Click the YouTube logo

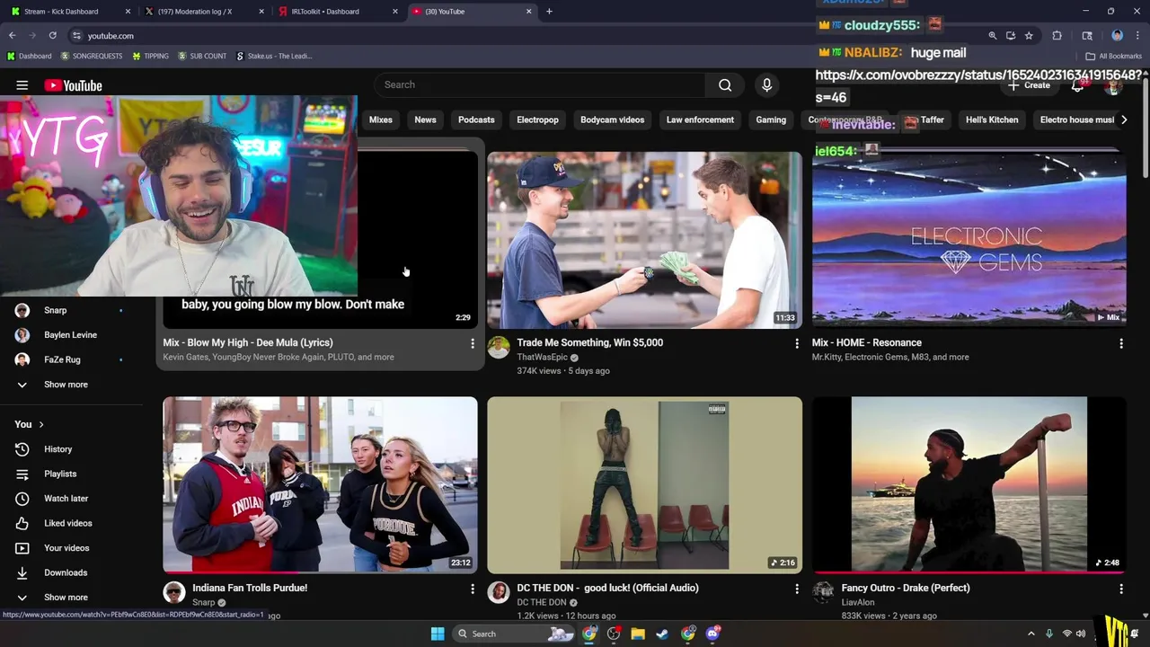pyautogui.click(x=73, y=85)
